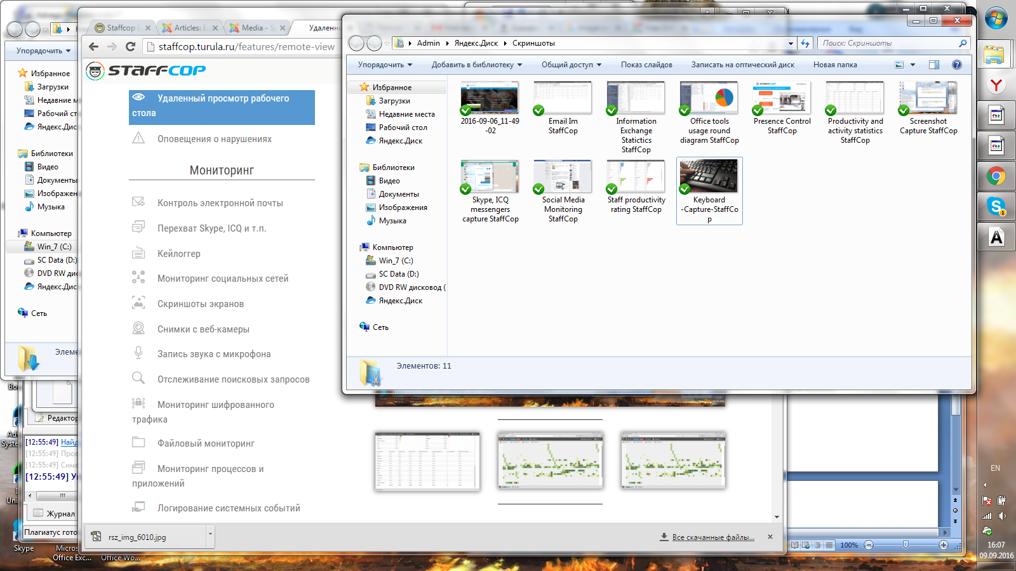Open Skype from the taskbar
Screen dimensions: 1016x571
996,207
